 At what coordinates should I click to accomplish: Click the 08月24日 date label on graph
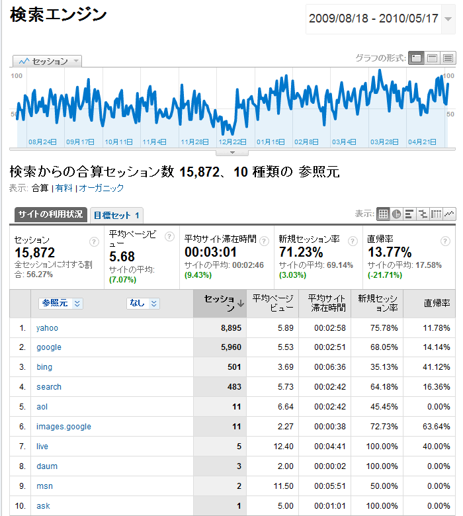click(42, 142)
